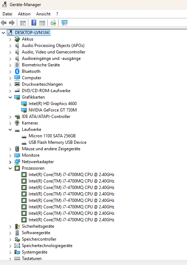Expand the Sicherheitsgeräte category
Image resolution: width=187 pixels, height=265 pixels.
10,227
